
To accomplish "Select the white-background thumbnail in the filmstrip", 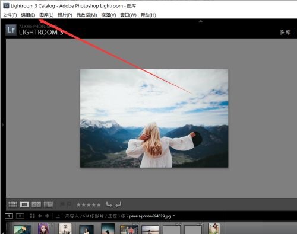I will click(65, 229).
